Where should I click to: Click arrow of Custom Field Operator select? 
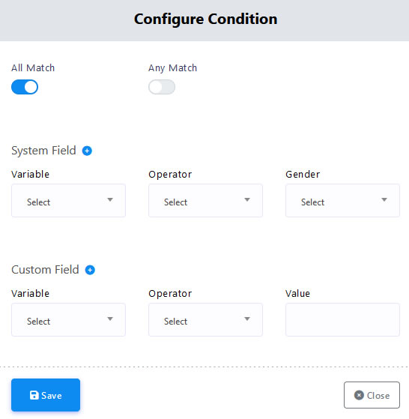click(x=247, y=319)
